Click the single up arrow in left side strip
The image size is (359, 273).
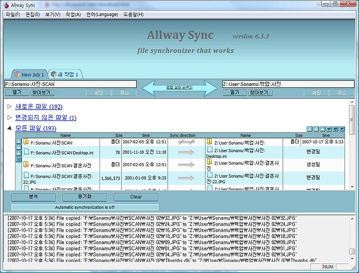pos(18,153)
